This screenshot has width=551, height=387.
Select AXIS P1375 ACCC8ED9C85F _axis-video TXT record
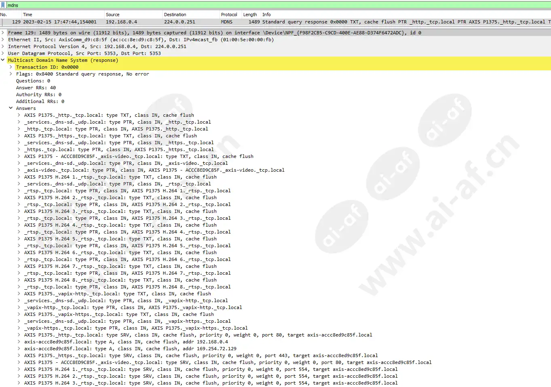coord(139,156)
